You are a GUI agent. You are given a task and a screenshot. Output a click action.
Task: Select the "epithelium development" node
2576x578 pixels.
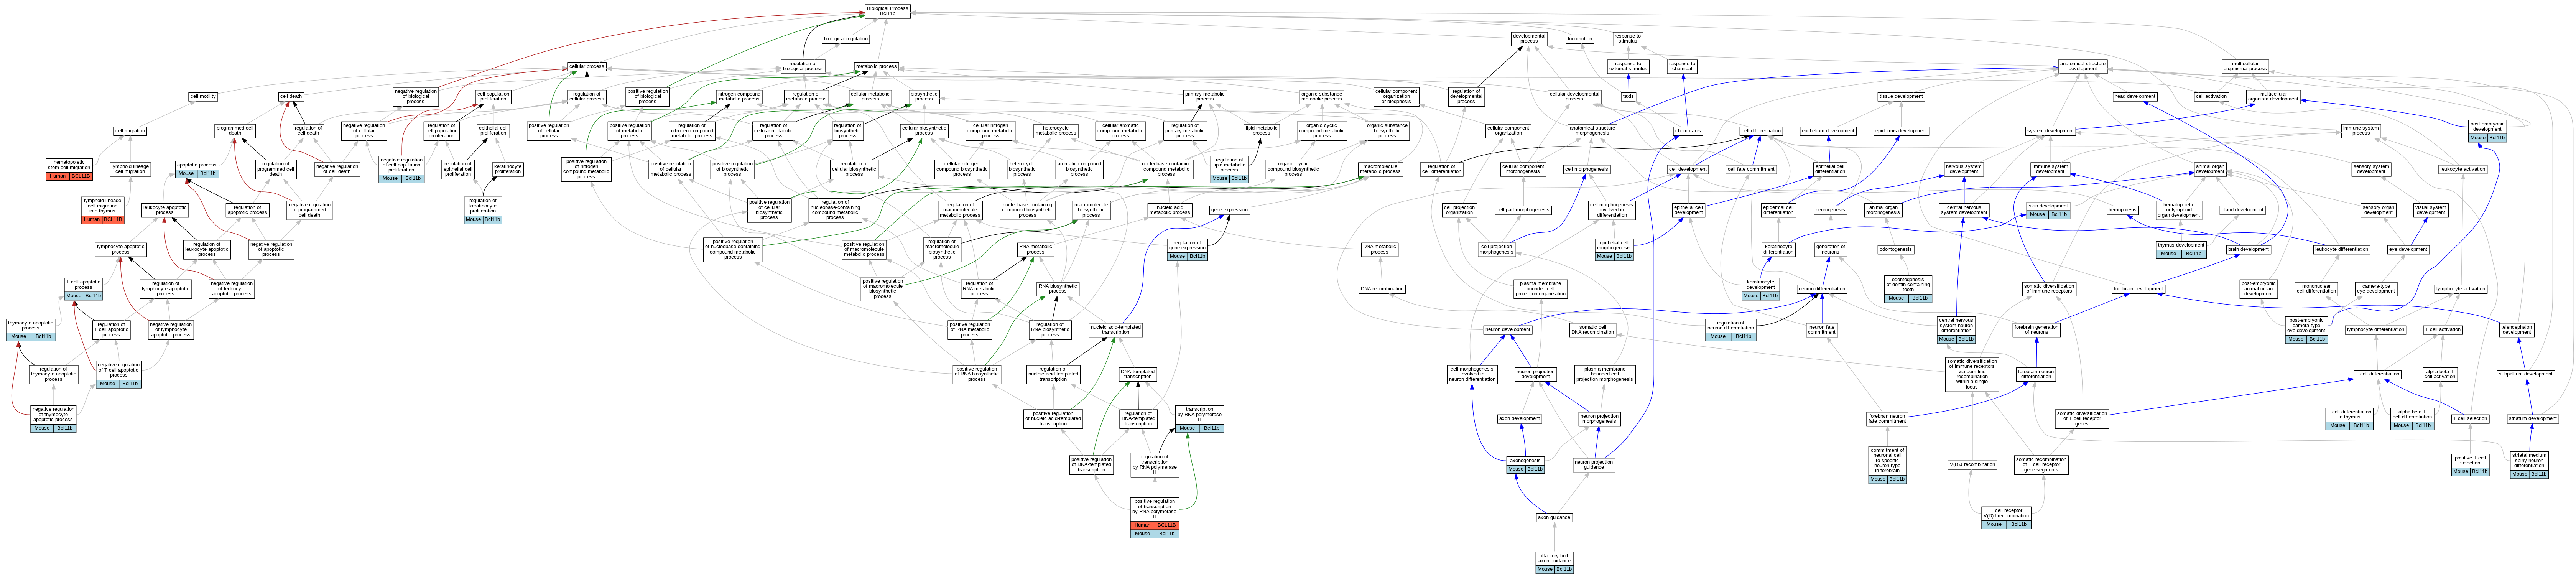[1828, 131]
